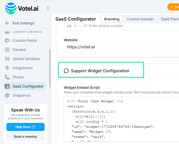Click the Website URL input field
This screenshot has width=179, height=144.
tap(121, 47)
